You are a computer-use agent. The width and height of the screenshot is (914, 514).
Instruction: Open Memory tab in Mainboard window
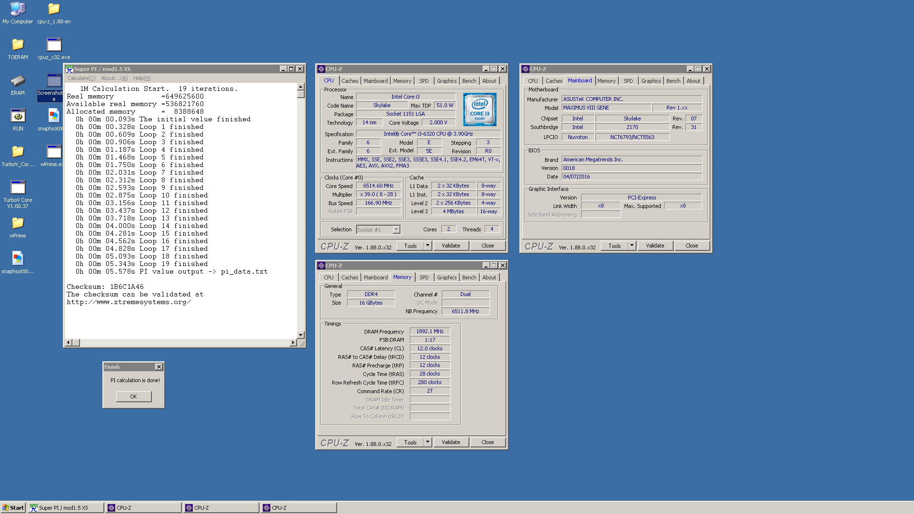click(x=606, y=81)
